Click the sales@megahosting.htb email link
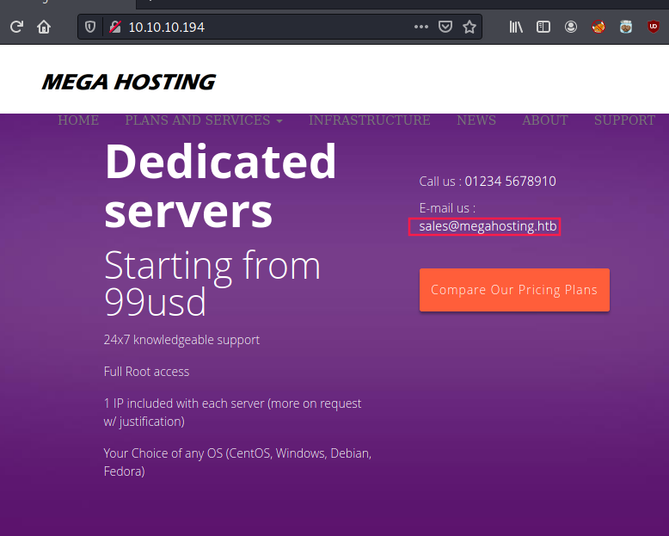The width and height of the screenshot is (669, 536). (488, 226)
